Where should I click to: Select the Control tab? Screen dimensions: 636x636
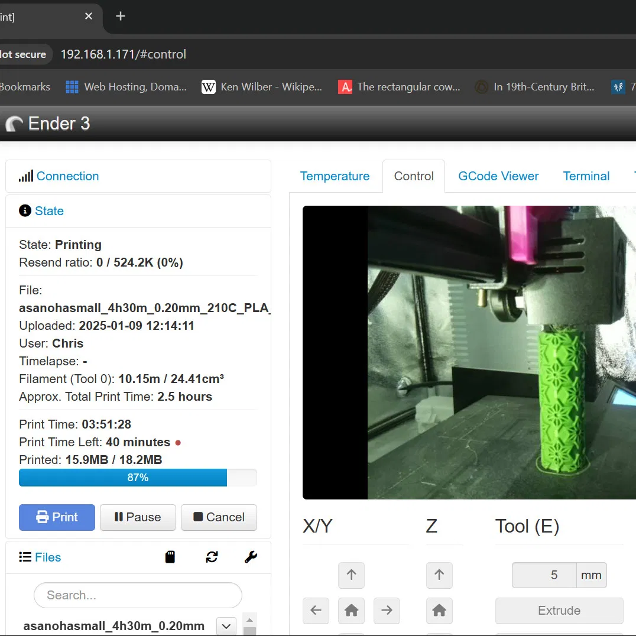click(x=414, y=176)
